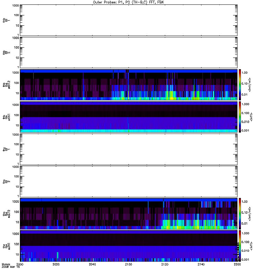The height and width of the screenshot is (274, 257).
Task: Click the 'thb fbk edc12' y-axis title
Action: click(x=6, y=85)
